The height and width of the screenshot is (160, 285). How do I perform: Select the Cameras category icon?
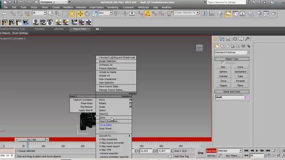[x=233, y=46]
